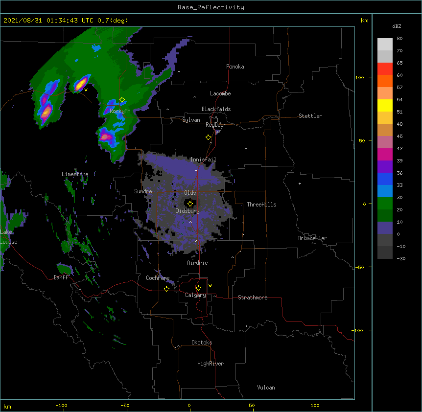422x412 pixels.
Task: Click the Ponoka city label
Action: (235, 67)
